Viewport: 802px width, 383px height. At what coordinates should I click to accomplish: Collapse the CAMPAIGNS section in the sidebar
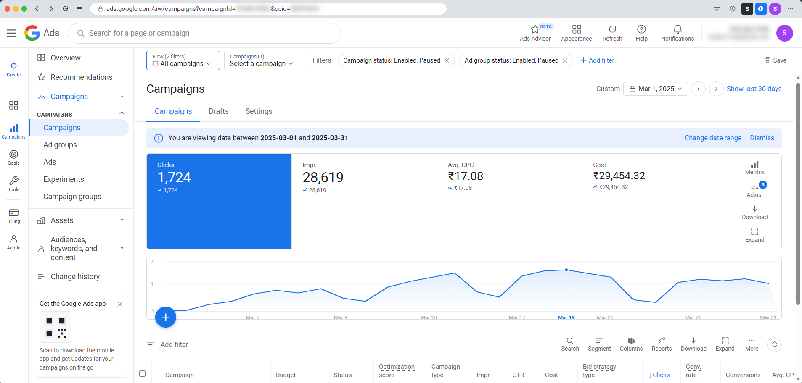point(122,113)
